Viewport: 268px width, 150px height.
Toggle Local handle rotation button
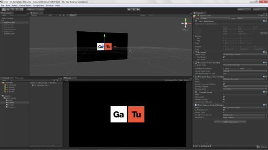click(40, 10)
